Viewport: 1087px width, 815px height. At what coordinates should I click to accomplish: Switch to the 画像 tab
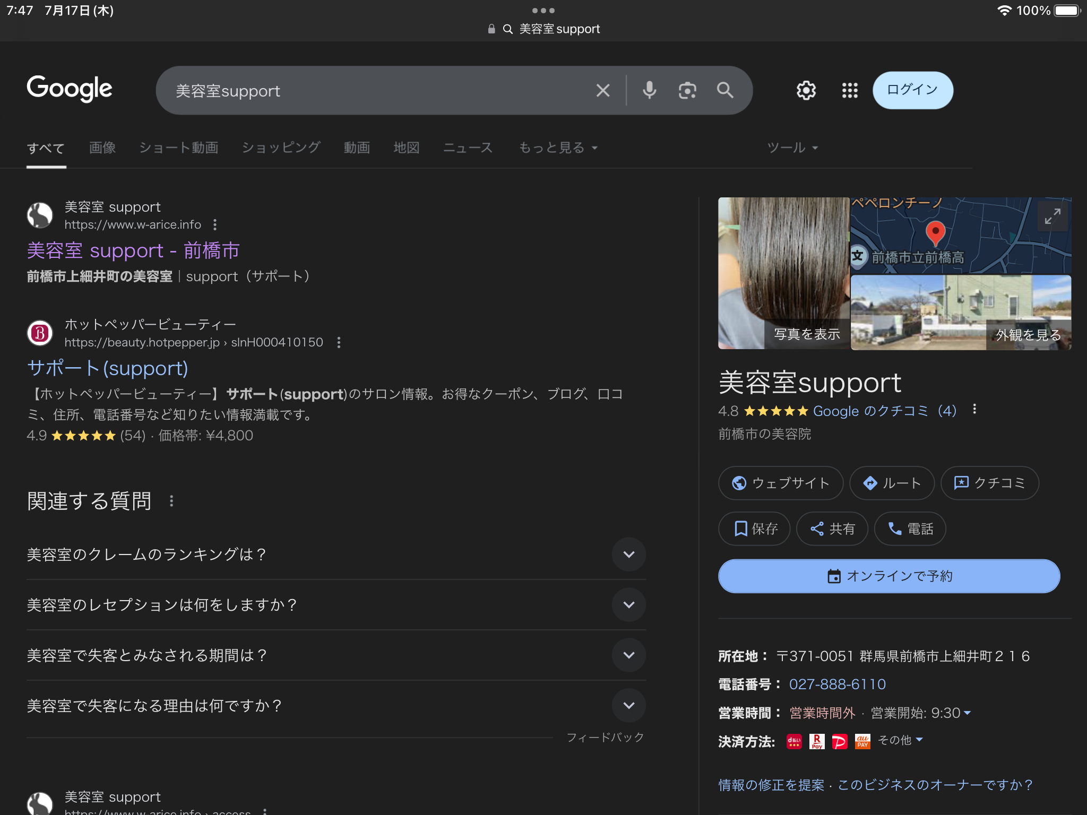pyautogui.click(x=102, y=148)
